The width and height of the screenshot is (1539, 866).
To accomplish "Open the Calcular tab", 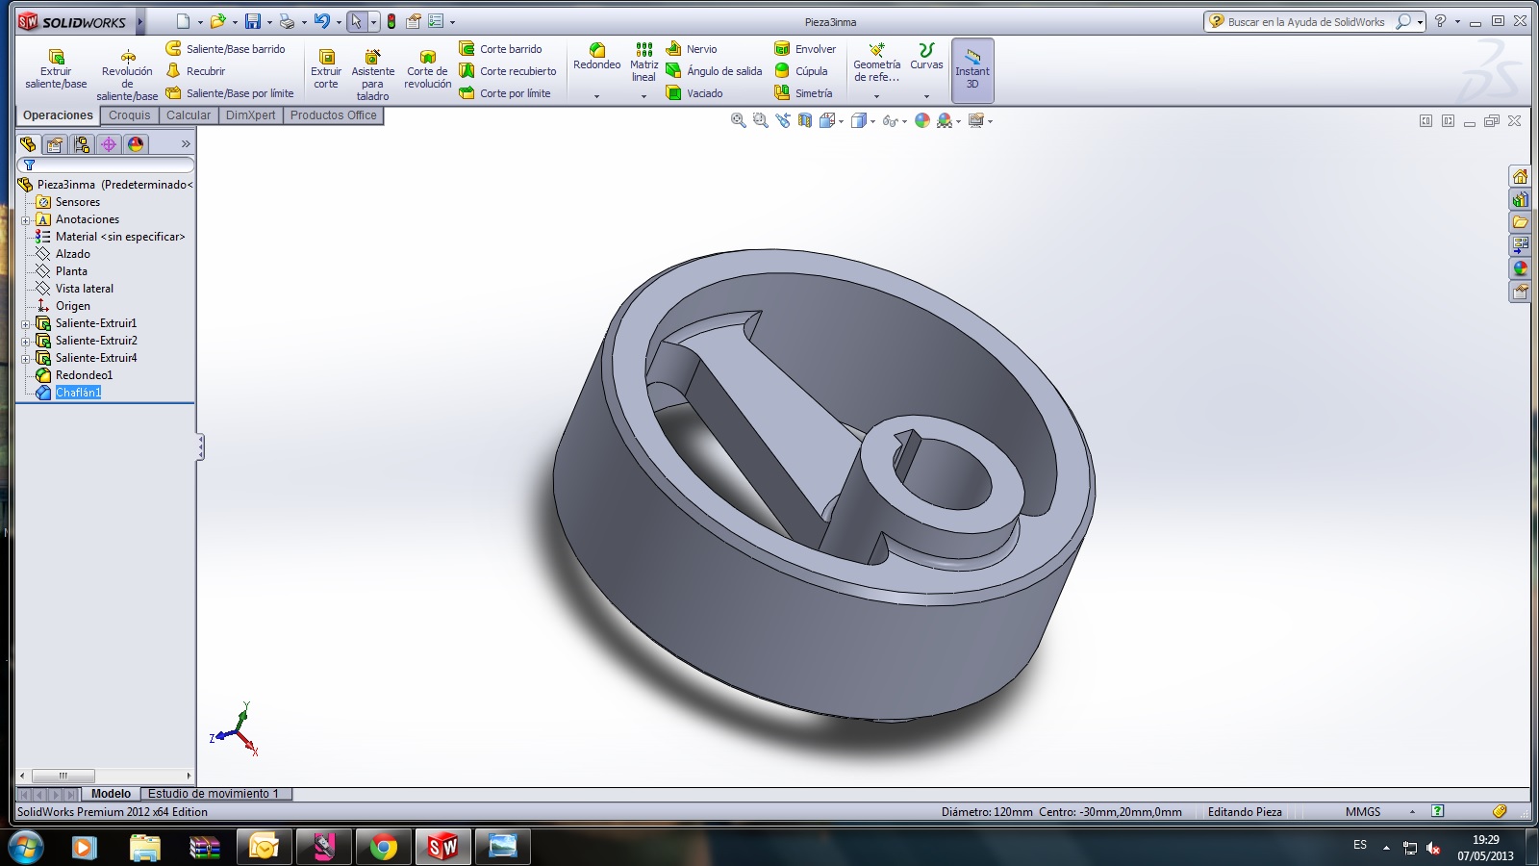I will [x=189, y=115].
